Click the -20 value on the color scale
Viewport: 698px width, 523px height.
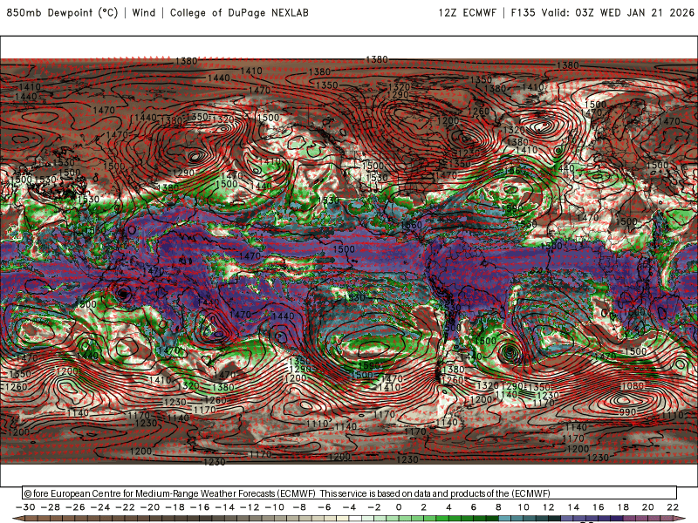click(150, 507)
